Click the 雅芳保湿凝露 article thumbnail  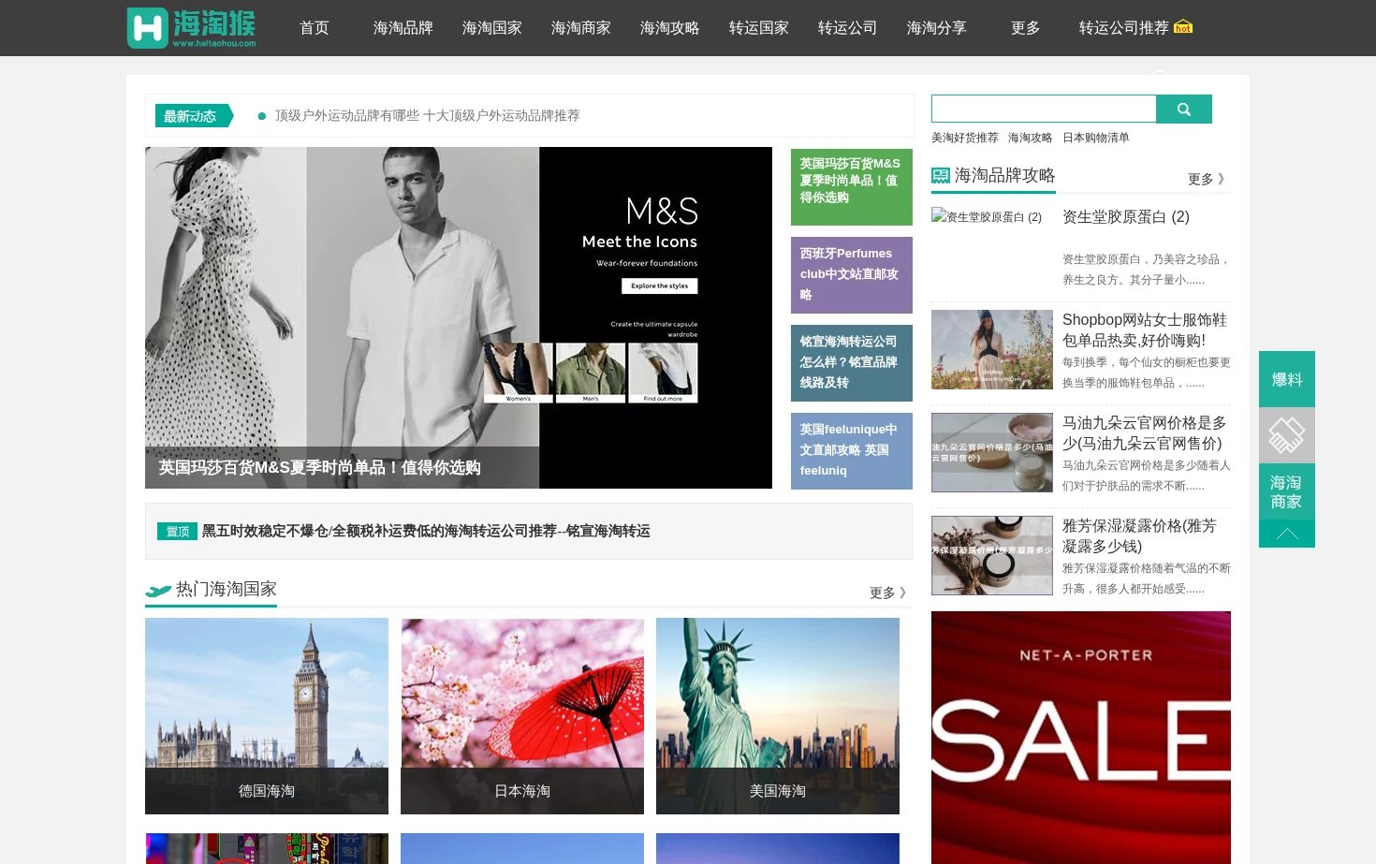click(x=992, y=556)
